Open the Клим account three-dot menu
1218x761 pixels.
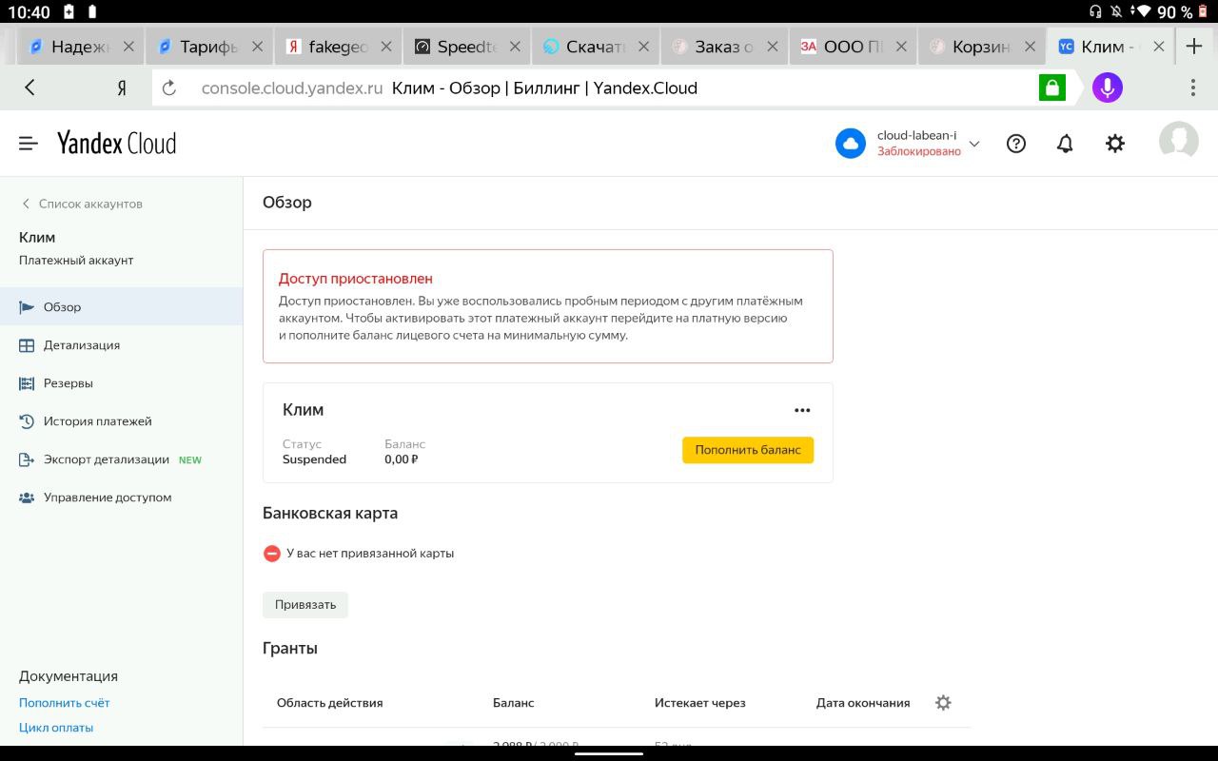(x=802, y=410)
